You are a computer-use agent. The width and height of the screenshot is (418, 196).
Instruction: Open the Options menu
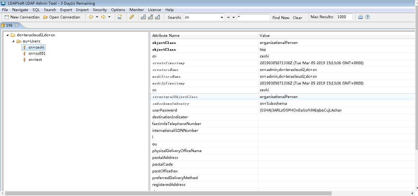pos(118,10)
